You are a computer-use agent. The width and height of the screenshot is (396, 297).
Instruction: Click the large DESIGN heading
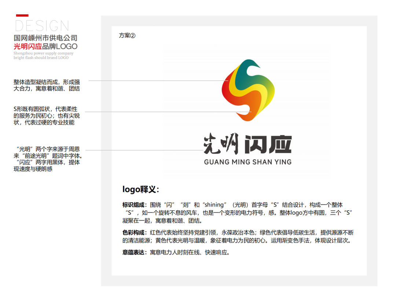tap(42, 26)
